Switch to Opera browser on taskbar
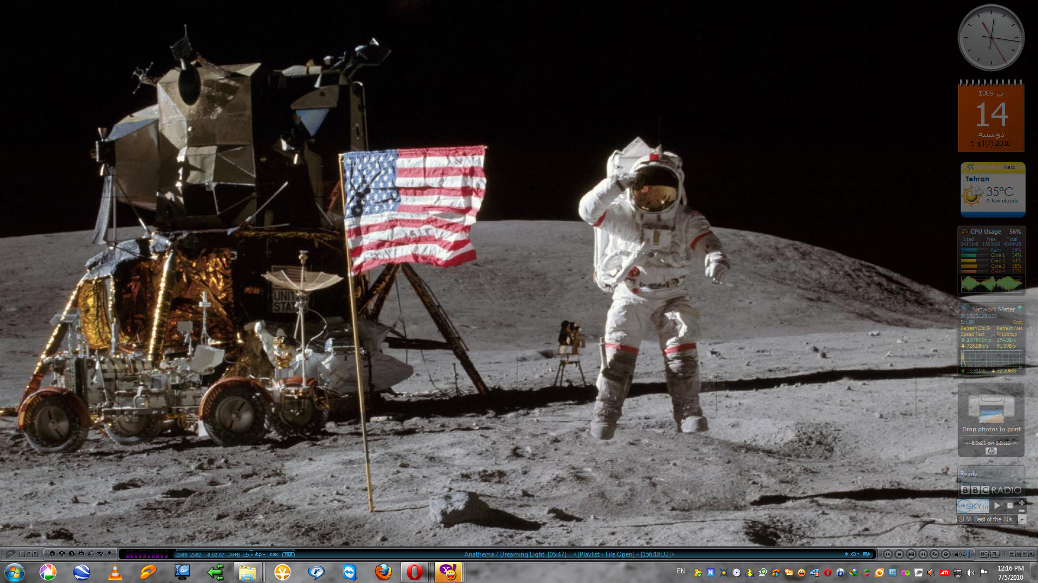Image resolution: width=1038 pixels, height=583 pixels. click(x=415, y=572)
